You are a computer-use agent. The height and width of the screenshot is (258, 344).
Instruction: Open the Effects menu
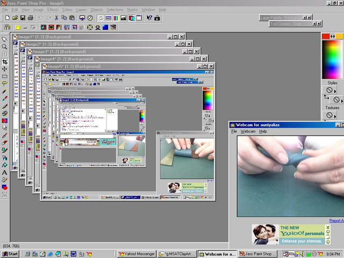(53, 10)
